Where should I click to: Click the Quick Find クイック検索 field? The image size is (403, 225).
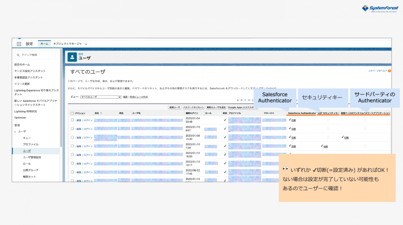point(35,55)
